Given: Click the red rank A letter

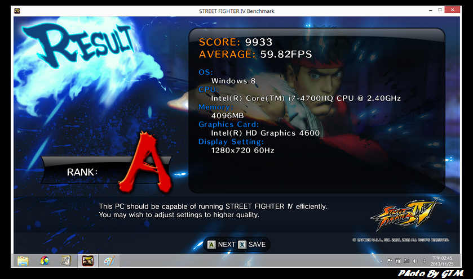Looking at the screenshot, I should point(145,163).
